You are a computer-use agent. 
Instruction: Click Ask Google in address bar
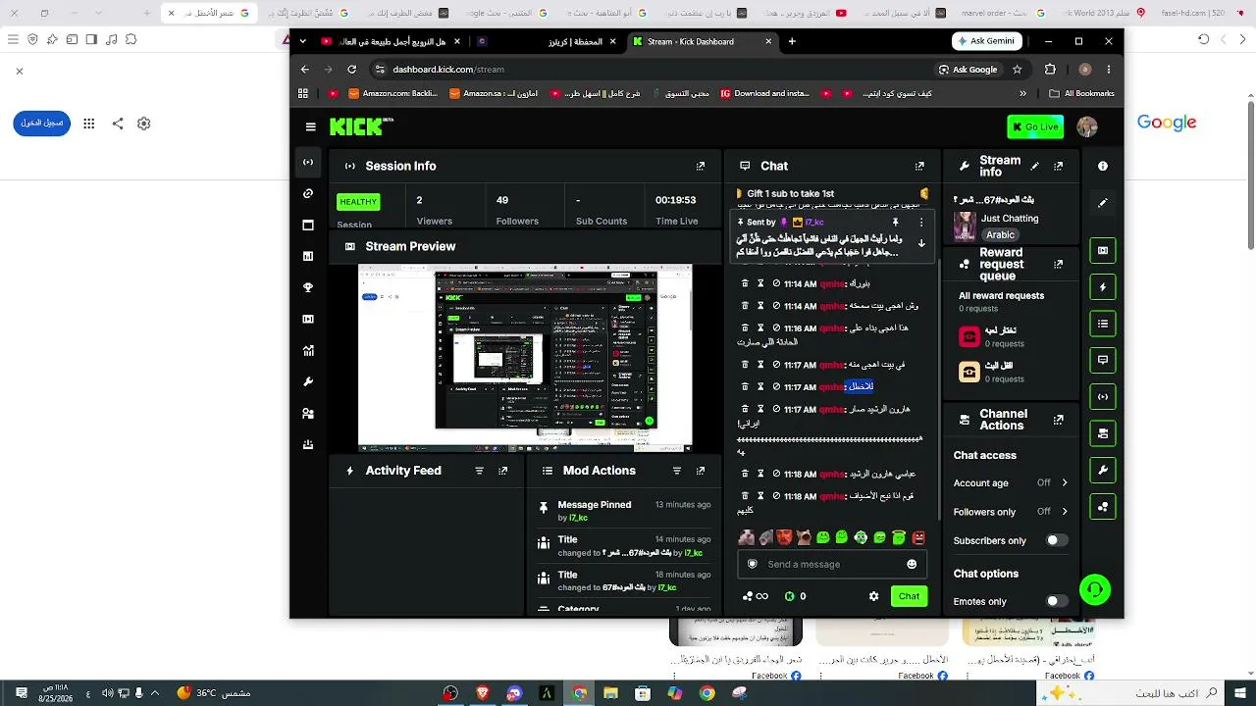pyautogui.click(x=968, y=70)
